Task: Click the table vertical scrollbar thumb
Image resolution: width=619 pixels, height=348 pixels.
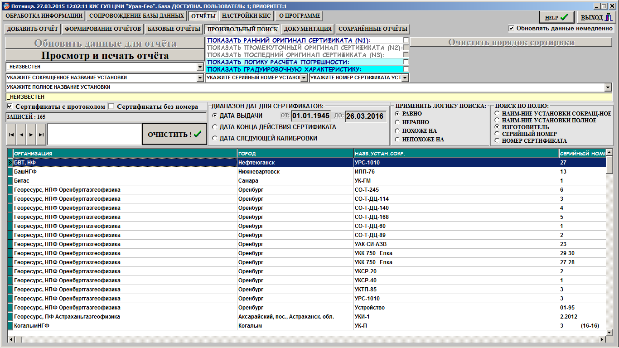Action: coord(609,165)
